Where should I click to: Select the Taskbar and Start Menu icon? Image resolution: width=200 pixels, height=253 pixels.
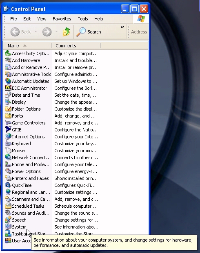[8, 234]
